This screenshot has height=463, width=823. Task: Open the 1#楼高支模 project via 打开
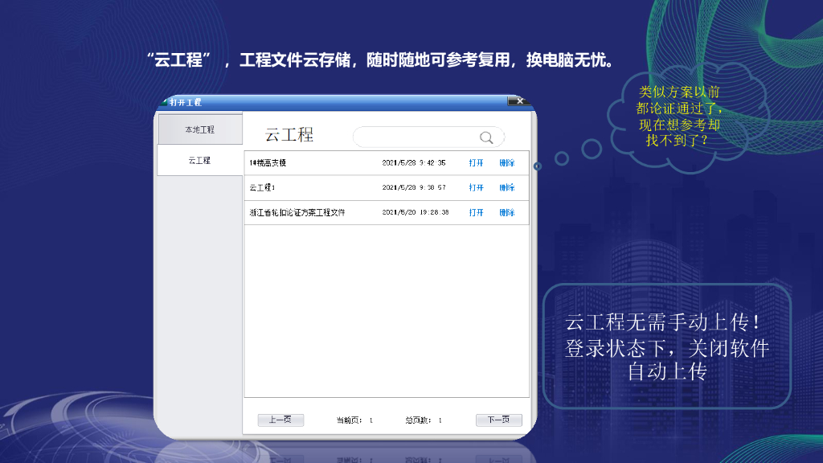pyautogui.click(x=476, y=162)
